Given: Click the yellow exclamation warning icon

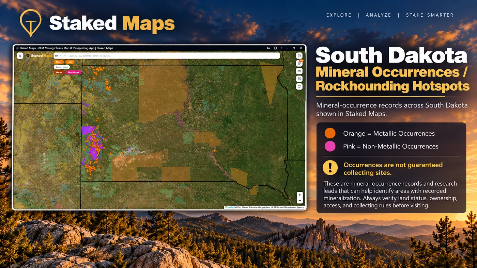Looking at the screenshot, I should [330, 168].
